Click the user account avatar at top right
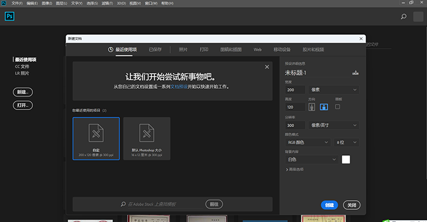427x222 pixels. pos(418,16)
